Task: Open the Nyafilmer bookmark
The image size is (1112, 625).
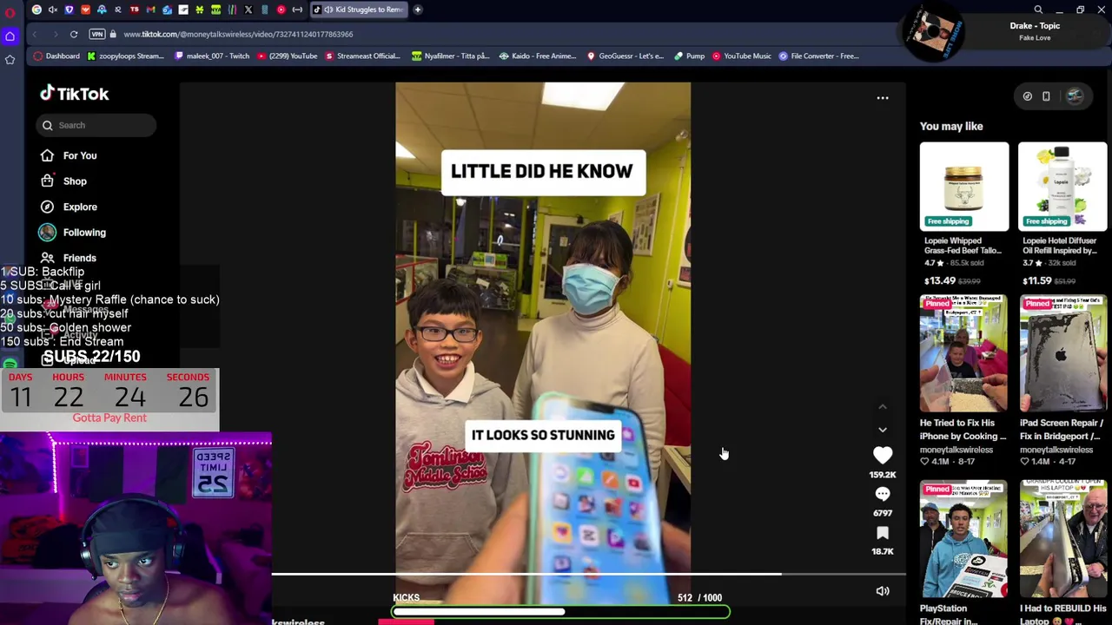Action: 451,56
